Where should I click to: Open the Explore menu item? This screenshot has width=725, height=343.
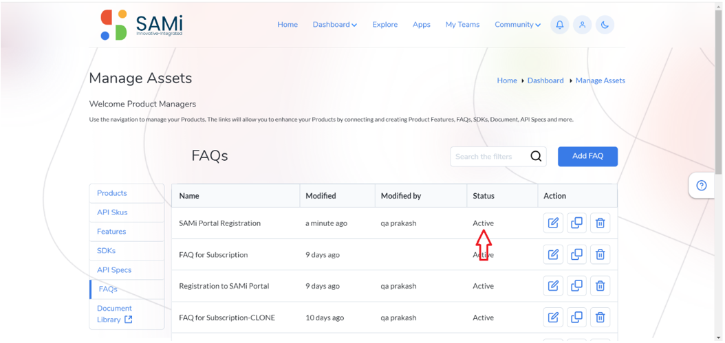click(x=385, y=25)
